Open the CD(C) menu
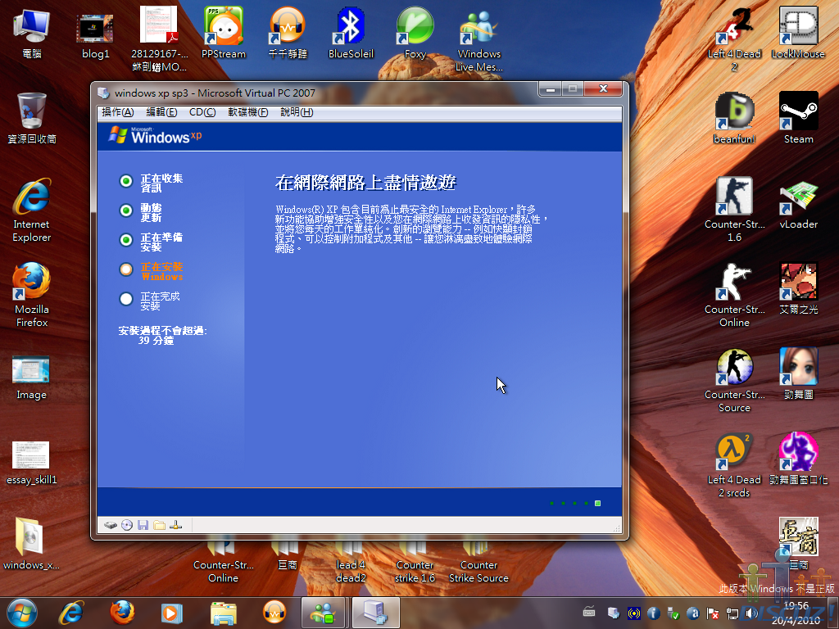Image resolution: width=839 pixels, height=629 pixels. point(202,112)
